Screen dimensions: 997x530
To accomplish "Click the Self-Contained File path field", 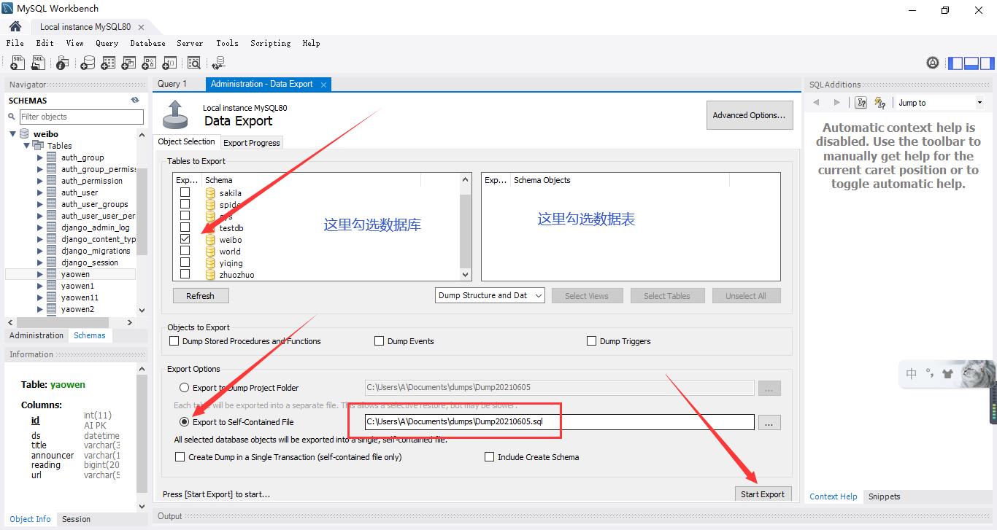I will click(x=559, y=422).
